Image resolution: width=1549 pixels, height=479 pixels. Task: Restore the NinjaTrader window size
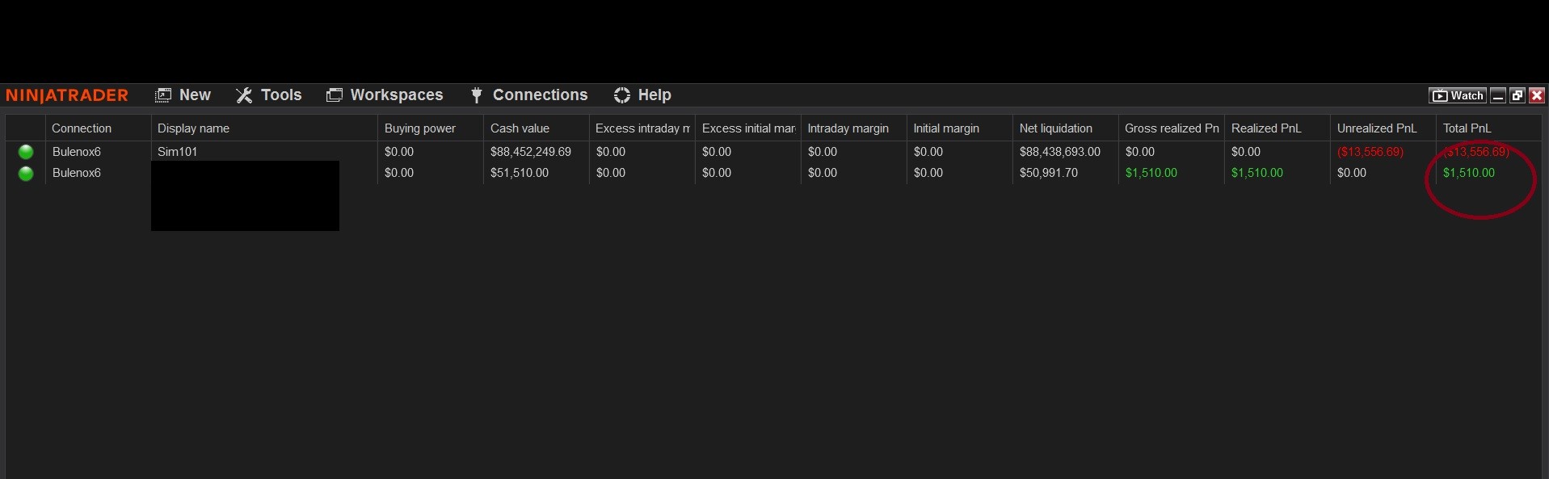click(1517, 95)
